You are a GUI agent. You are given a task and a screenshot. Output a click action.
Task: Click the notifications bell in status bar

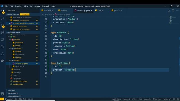178,99
